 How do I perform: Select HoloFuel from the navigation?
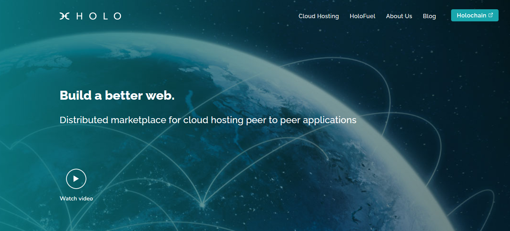(363, 16)
